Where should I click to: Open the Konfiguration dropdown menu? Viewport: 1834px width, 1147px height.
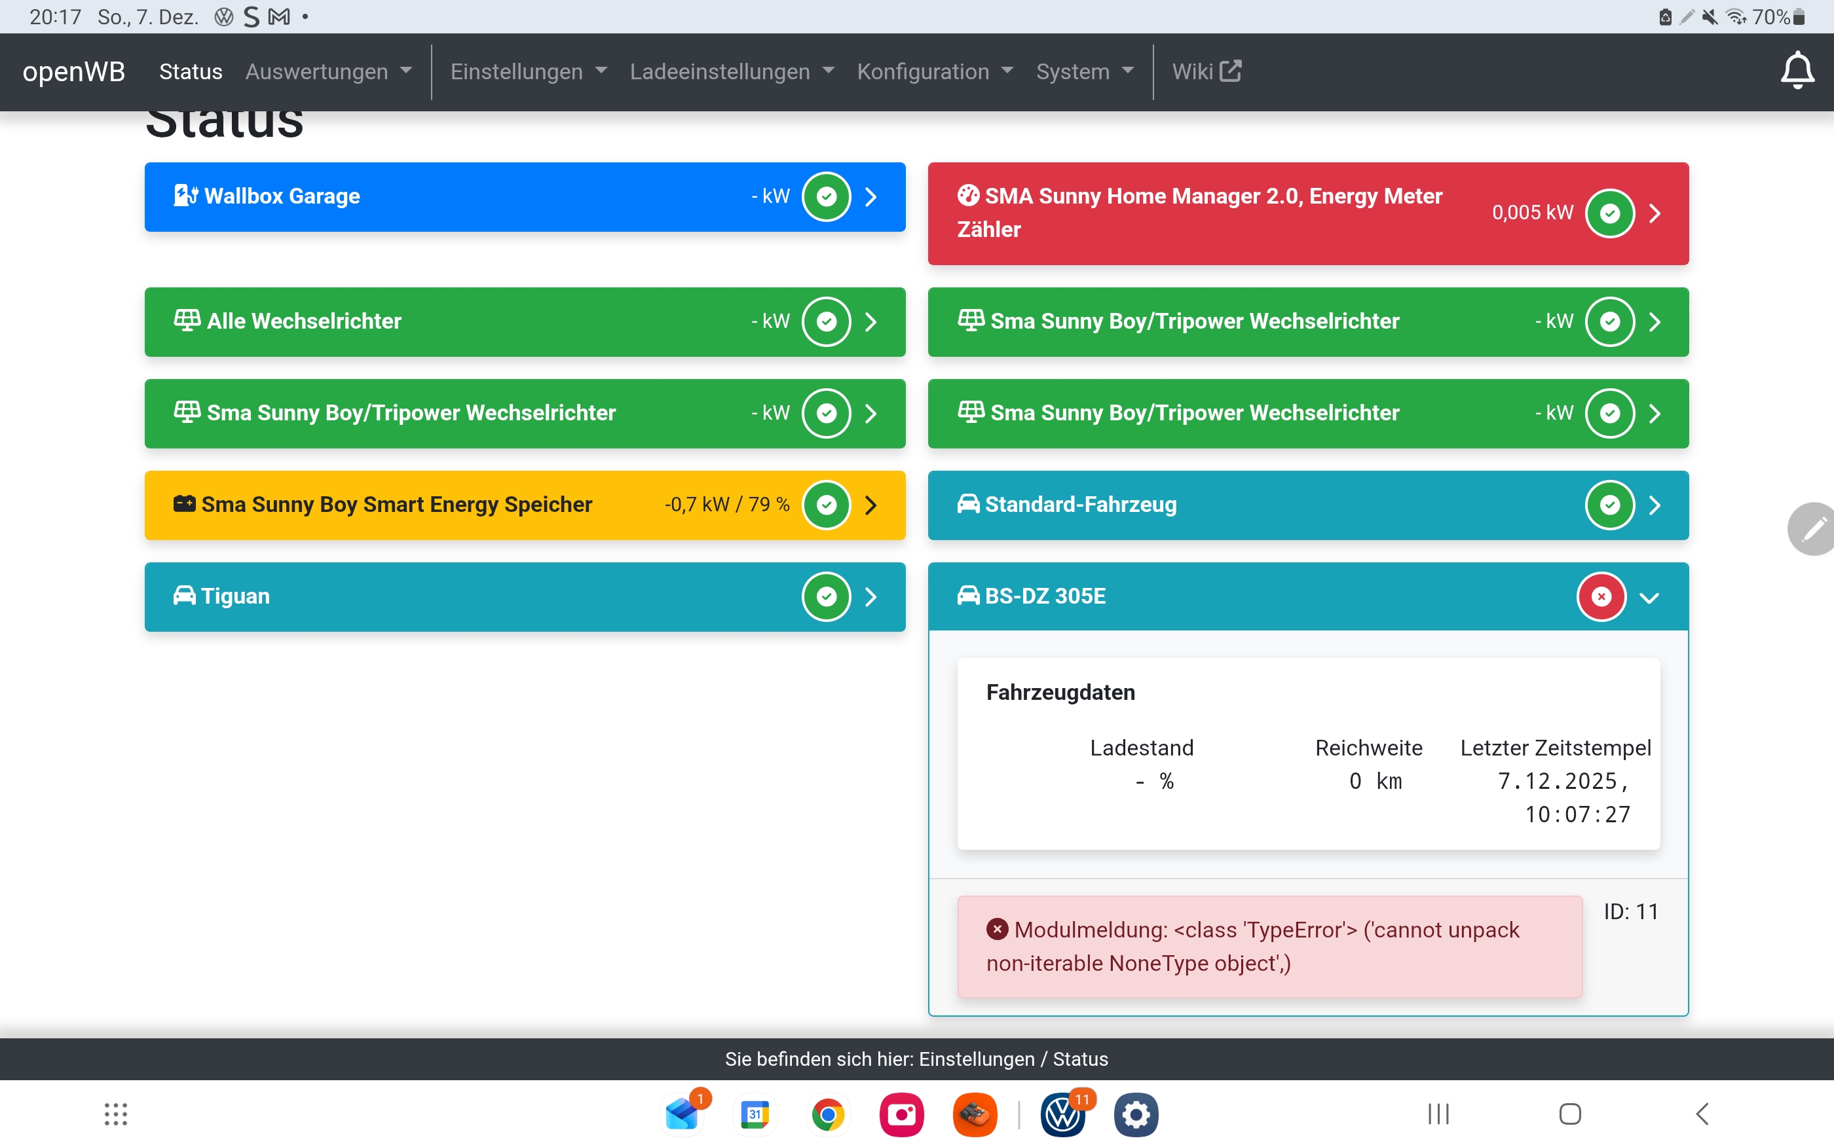click(935, 71)
